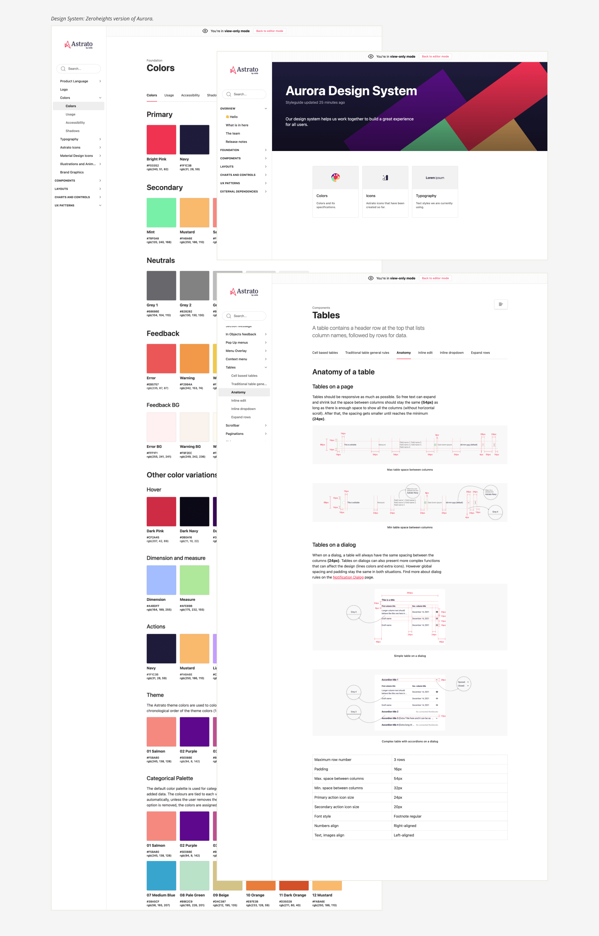Open Shadows in the Colors window sidebar
Viewport: 599px width, 936px height.
(x=72, y=131)
